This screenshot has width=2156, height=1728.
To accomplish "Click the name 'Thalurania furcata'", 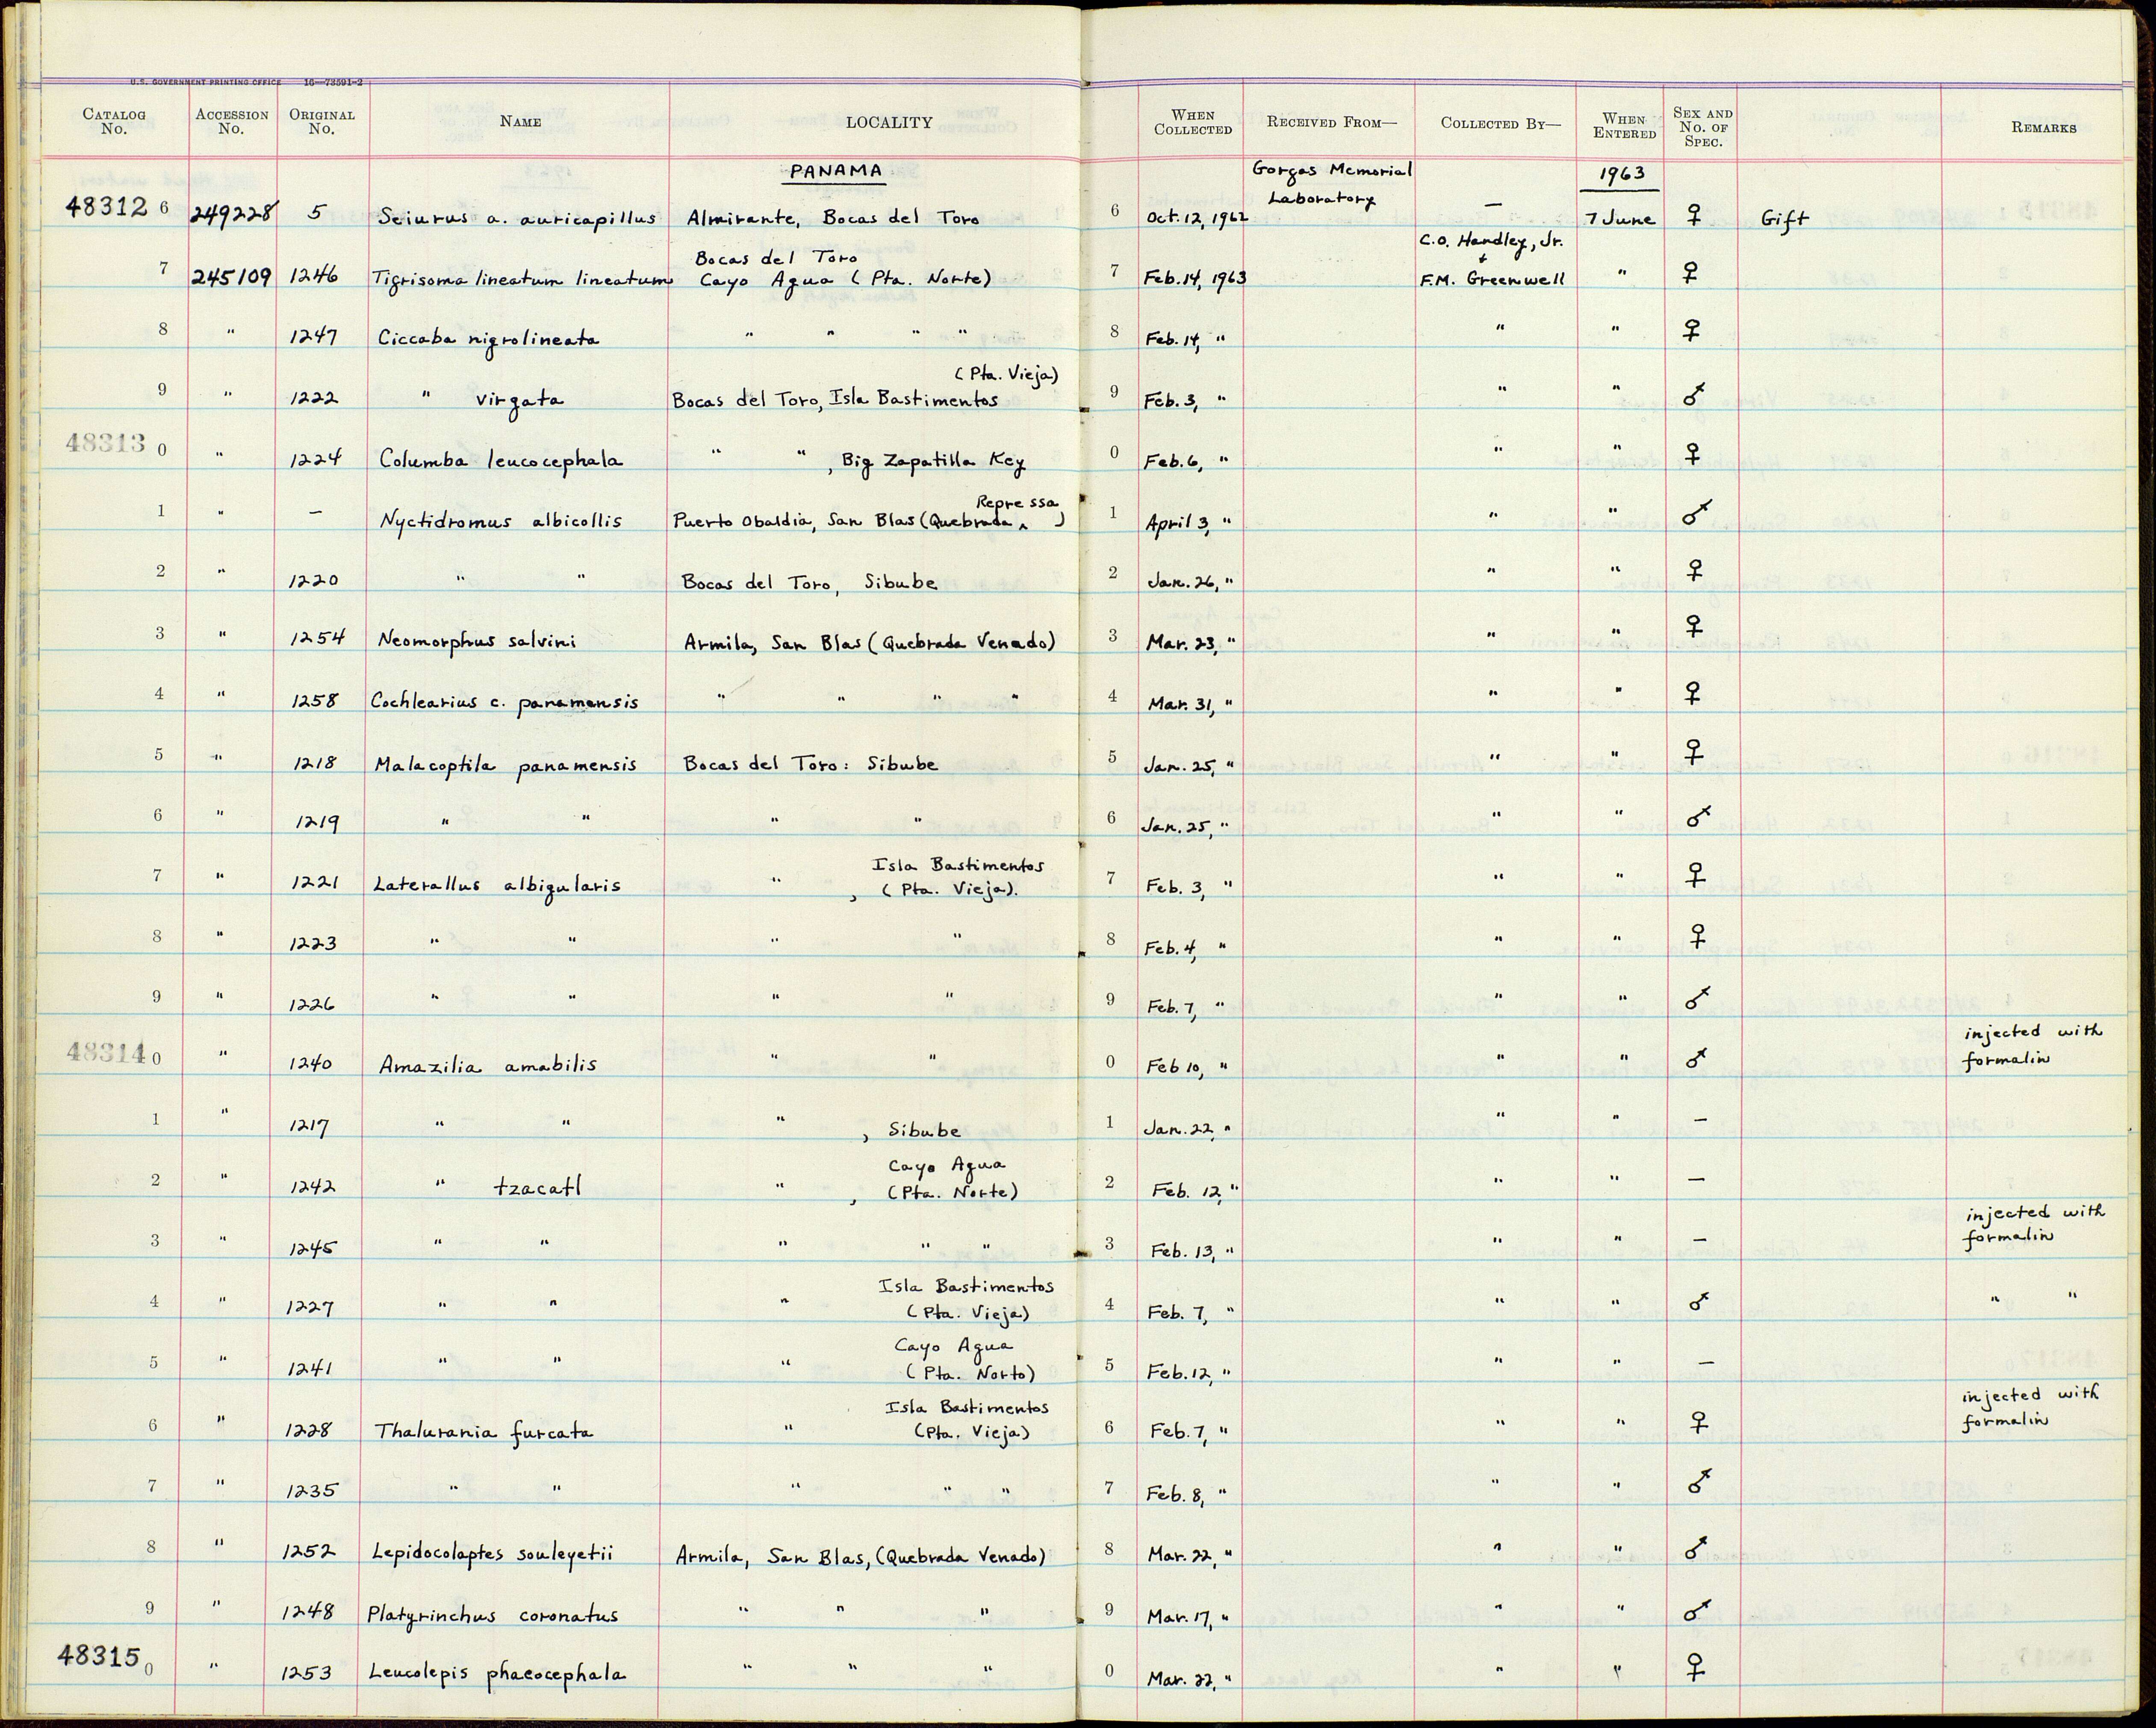I will pos(483,1432).
